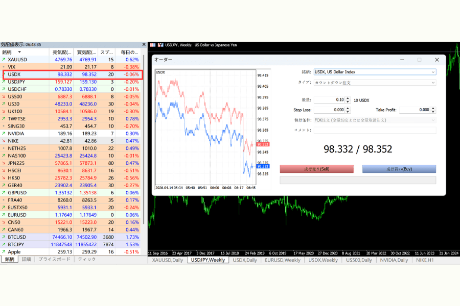Click the trend arrow icon next to EURUSD
The height and width of the screenshot is (306, 460).
click(x=4, y=215)
